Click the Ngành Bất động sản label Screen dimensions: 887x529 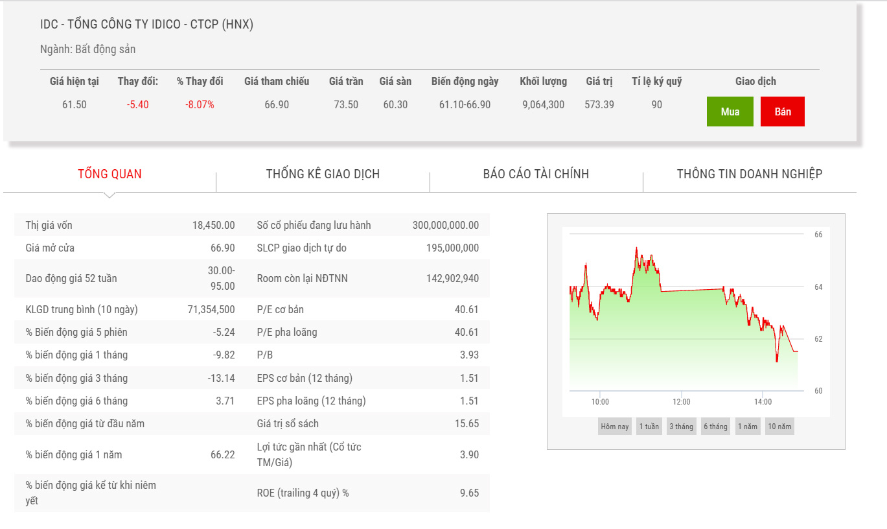coord(87,49)
